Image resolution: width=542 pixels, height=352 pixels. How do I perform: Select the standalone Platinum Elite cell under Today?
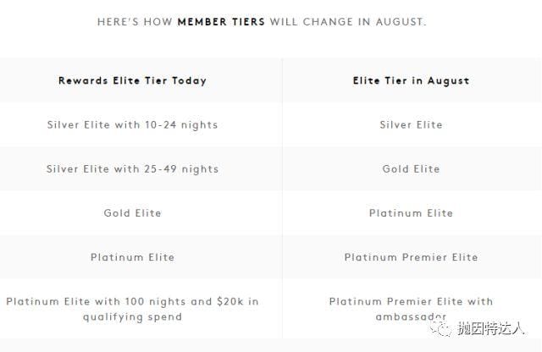[132, 257]
